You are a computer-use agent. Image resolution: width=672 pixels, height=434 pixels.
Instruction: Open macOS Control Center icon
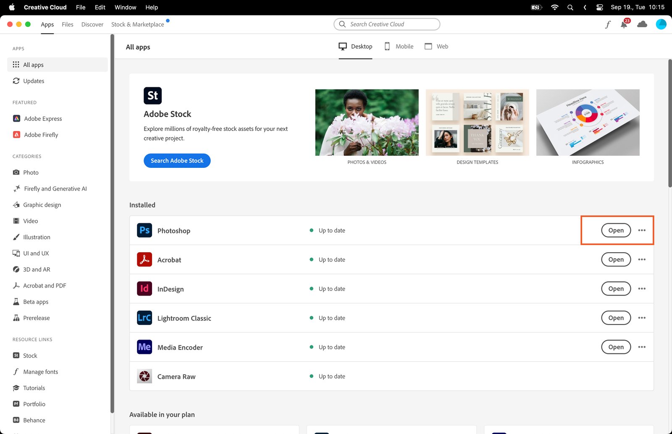tap(599, 7)
